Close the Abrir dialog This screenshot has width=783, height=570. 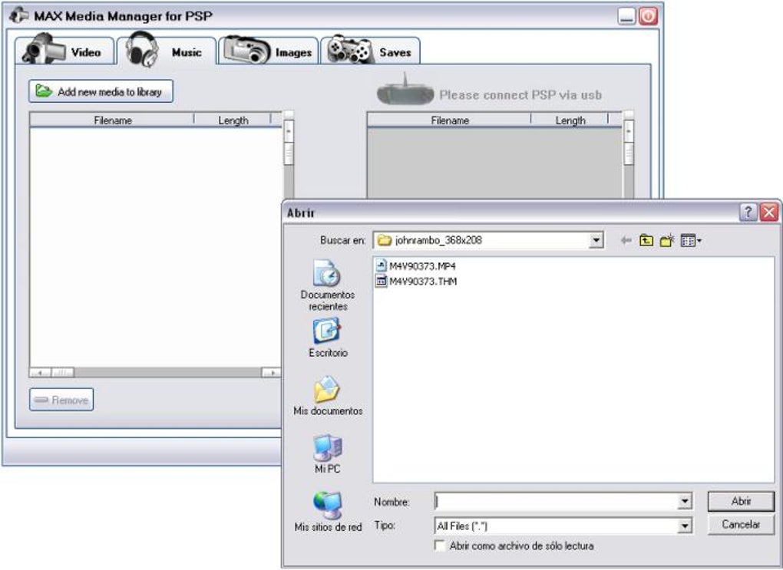pos(769,213)
